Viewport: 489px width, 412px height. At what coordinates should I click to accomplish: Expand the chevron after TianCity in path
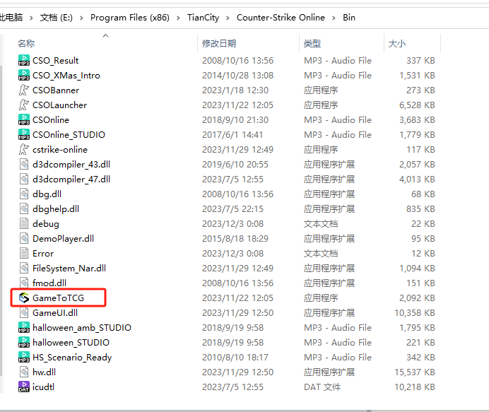coord(228,18)
